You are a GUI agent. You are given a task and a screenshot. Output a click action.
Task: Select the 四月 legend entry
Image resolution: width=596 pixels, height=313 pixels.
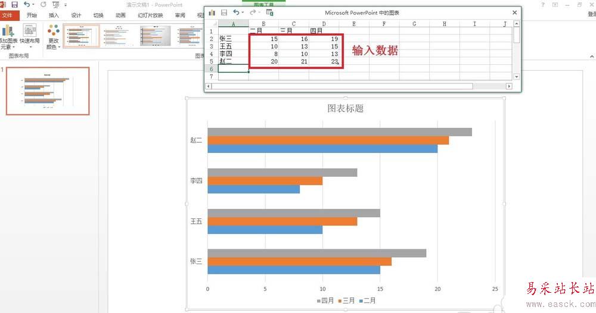pyautogui.click(x=325, y=301)
